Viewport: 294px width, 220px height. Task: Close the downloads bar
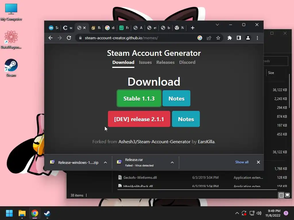coord(258,162)
